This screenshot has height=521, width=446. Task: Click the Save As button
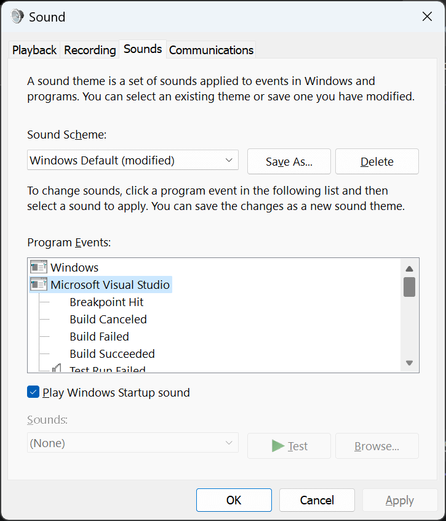click(x=289, y=161)
